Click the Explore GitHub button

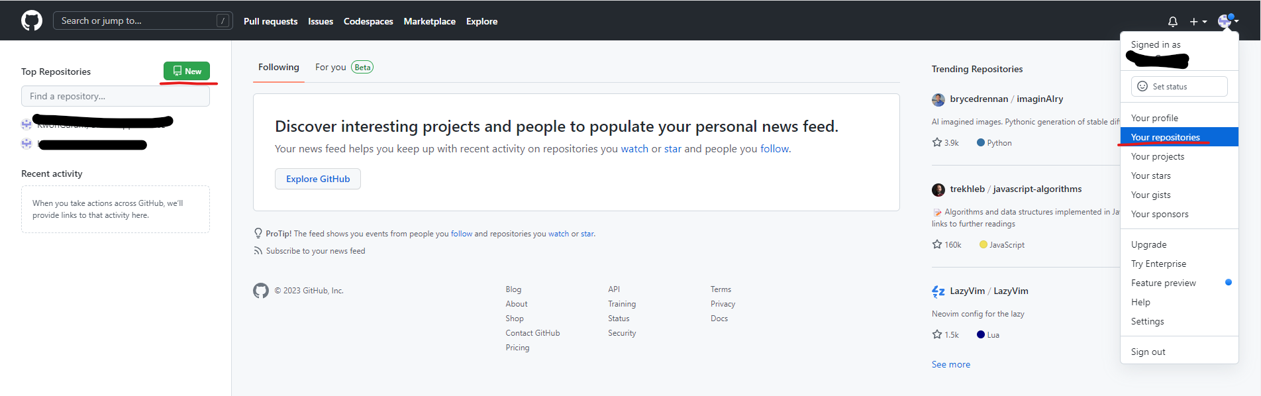(318, 179)
